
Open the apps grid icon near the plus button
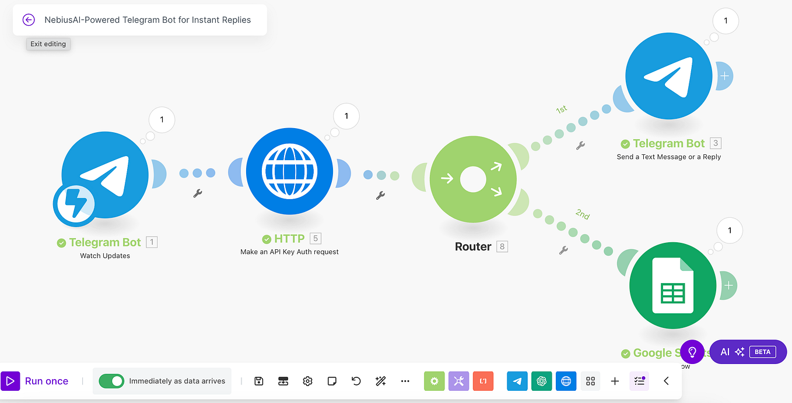(590, 381)
